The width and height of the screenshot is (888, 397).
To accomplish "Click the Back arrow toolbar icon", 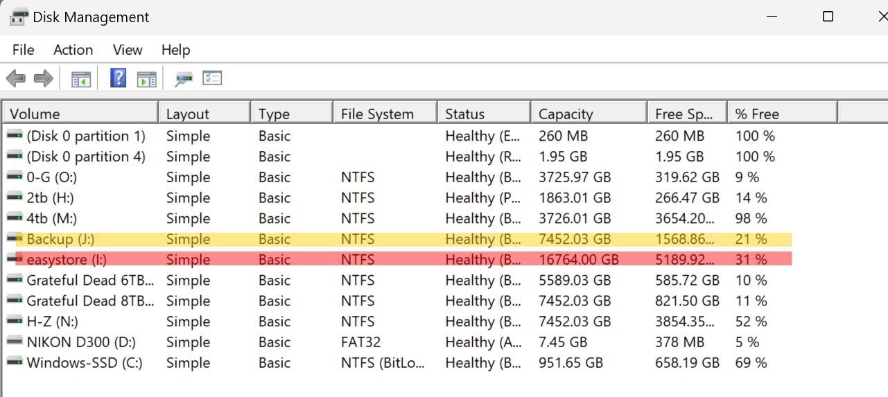I will [16, 78].
